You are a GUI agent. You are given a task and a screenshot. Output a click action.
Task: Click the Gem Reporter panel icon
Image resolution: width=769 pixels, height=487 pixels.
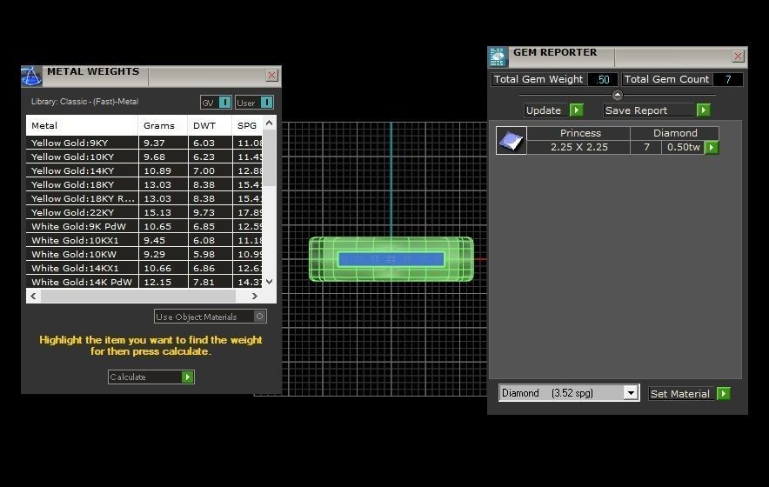498,57
